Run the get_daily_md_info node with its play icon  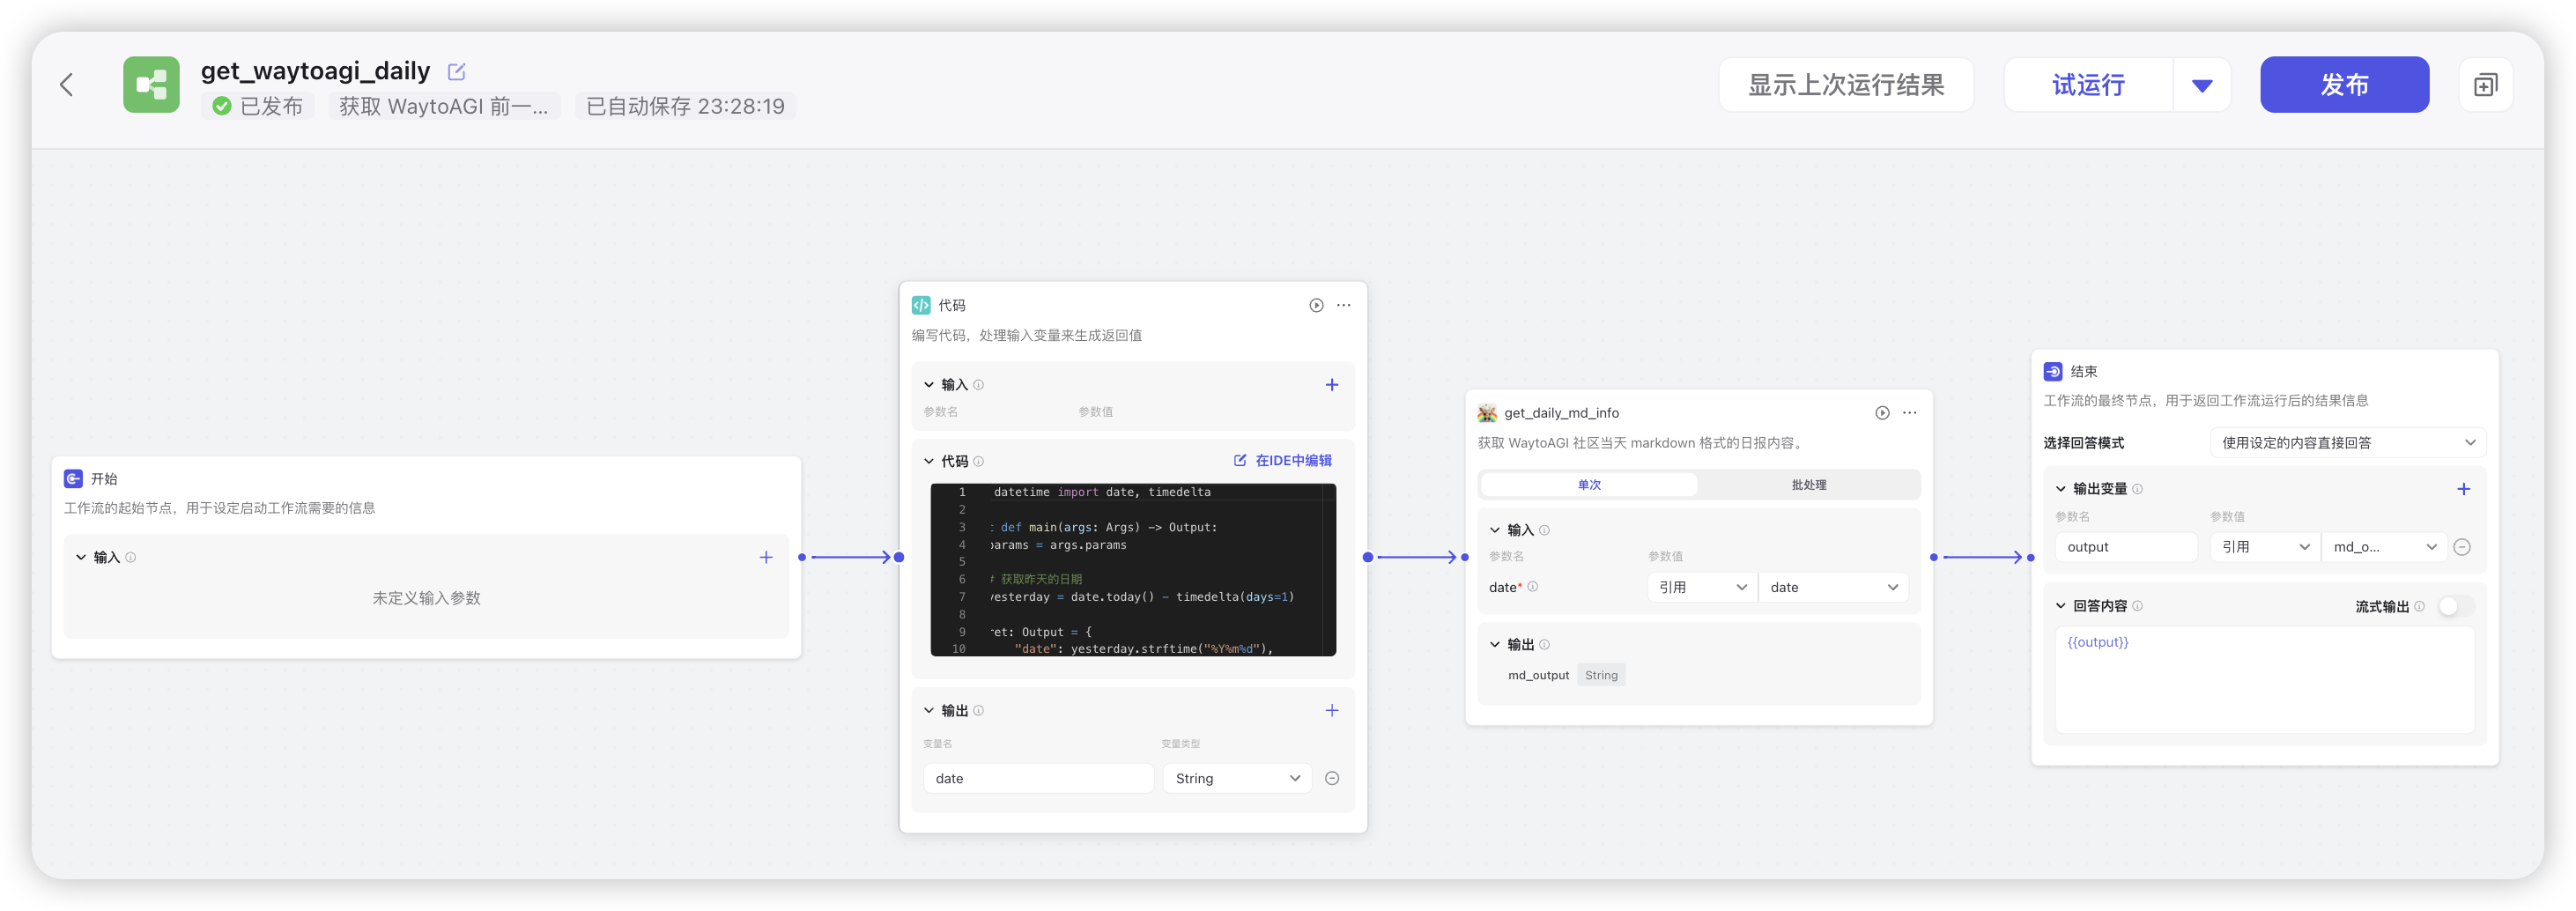1882,413
